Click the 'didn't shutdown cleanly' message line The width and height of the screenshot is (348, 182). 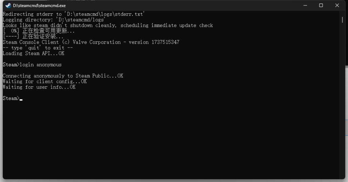tap(108, 25)
